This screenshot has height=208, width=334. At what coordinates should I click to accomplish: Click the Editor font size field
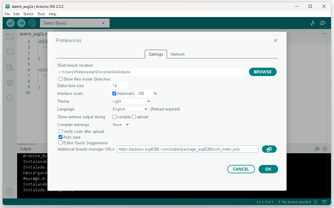click(120, 86)
